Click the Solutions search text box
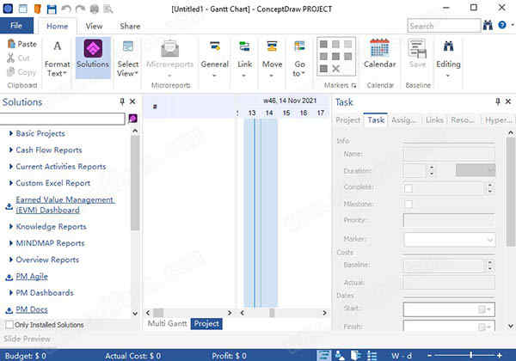This screenshot has width=516, height=361. point(62,119)
